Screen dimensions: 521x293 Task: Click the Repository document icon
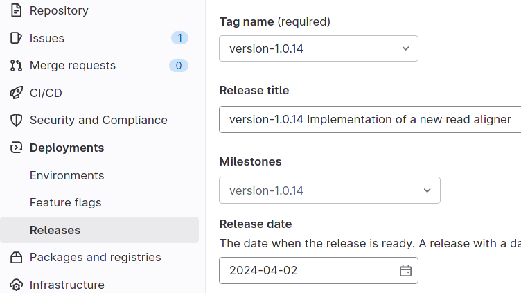[x=16, y=10]
